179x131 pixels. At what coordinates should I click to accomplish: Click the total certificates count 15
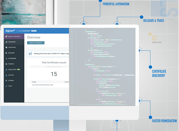pos(54,74)
